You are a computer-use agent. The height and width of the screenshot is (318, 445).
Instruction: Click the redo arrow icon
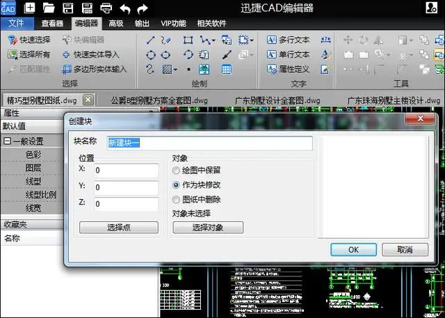pos(143,9)
